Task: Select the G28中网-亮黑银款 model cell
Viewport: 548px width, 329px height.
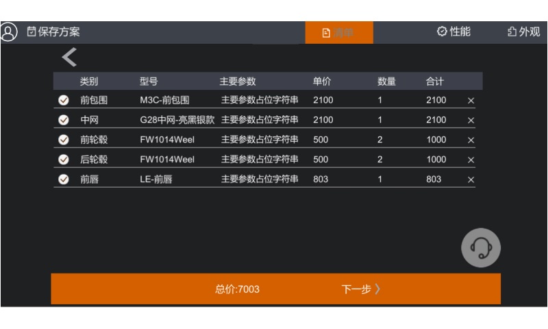Action: click(177, 120)
